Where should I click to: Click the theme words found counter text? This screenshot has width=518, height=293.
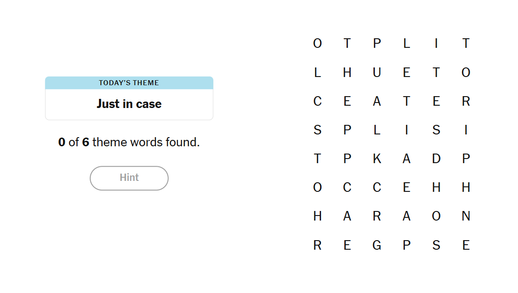pos(129,142)
